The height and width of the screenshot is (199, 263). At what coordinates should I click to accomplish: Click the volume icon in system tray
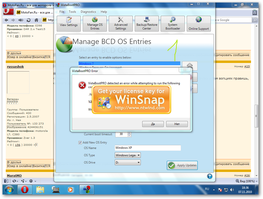coord(232,190)
